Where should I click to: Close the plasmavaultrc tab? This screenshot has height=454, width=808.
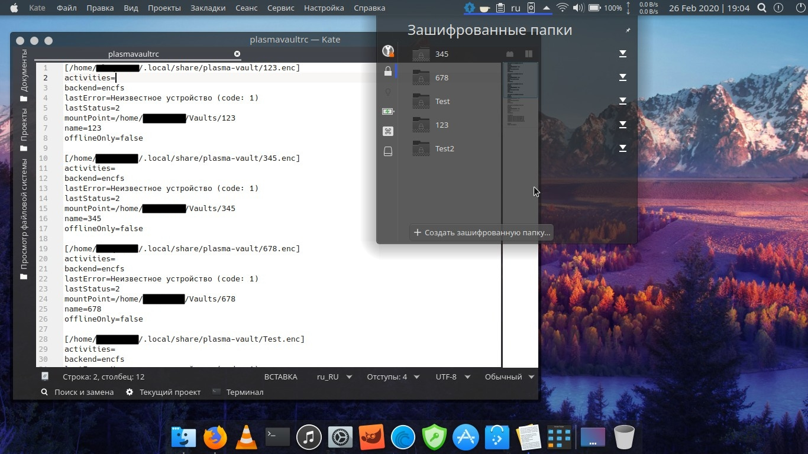[x=237, y=54]
